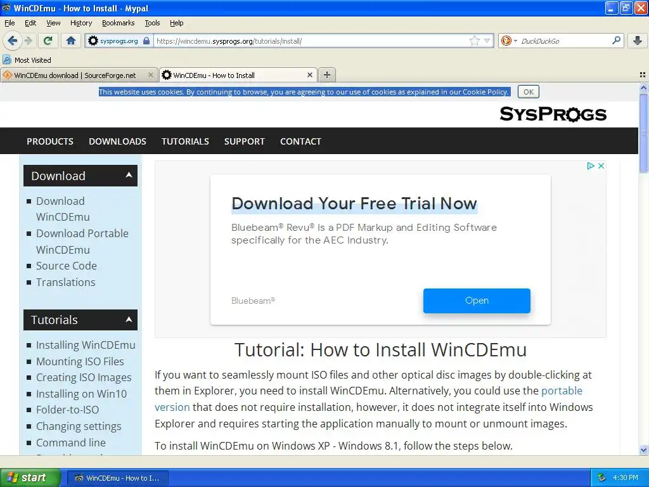Close the WinCDEmu How to Install tab
This screenshot has height=487, width=649.
(309, 75)
